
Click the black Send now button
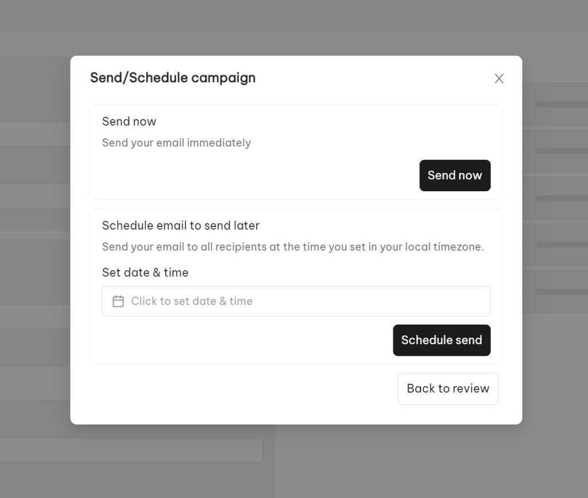point(455,176)
